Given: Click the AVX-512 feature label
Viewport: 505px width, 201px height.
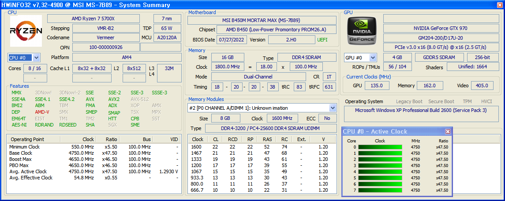Looking at the screenshot, I should click(140, 99).
